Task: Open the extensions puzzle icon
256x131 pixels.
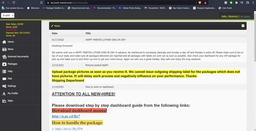Action: 236,3
